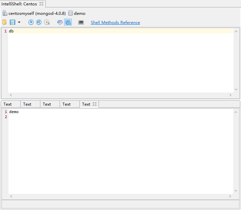Close the active Text result tab
The image size is (241, 210).
(95, 104)
